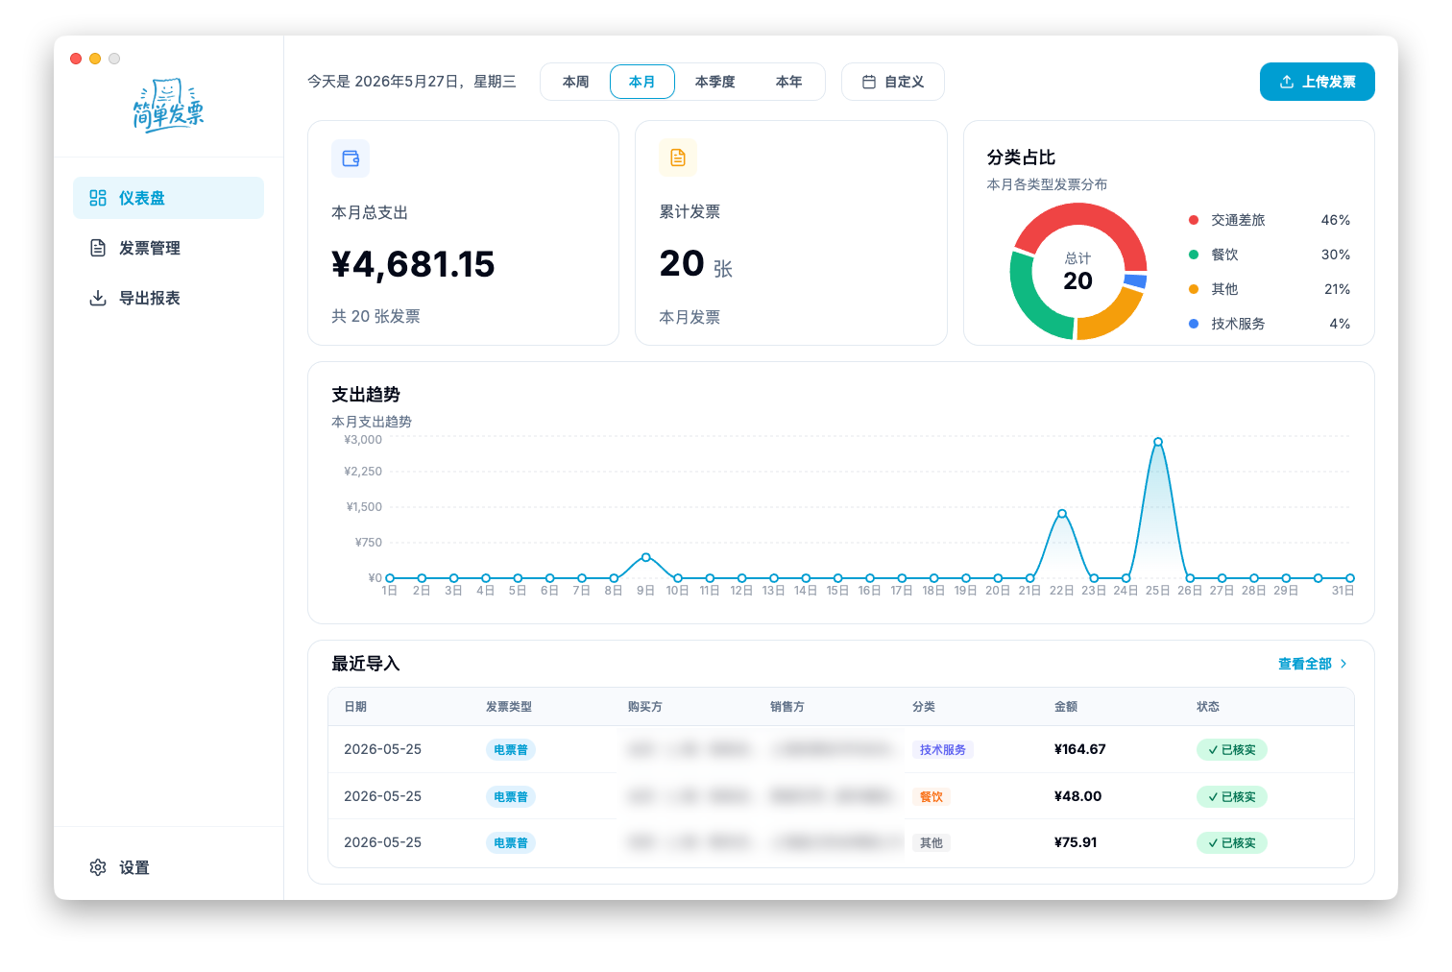Go to 发票管理 in the sidebar

(168, 248)
